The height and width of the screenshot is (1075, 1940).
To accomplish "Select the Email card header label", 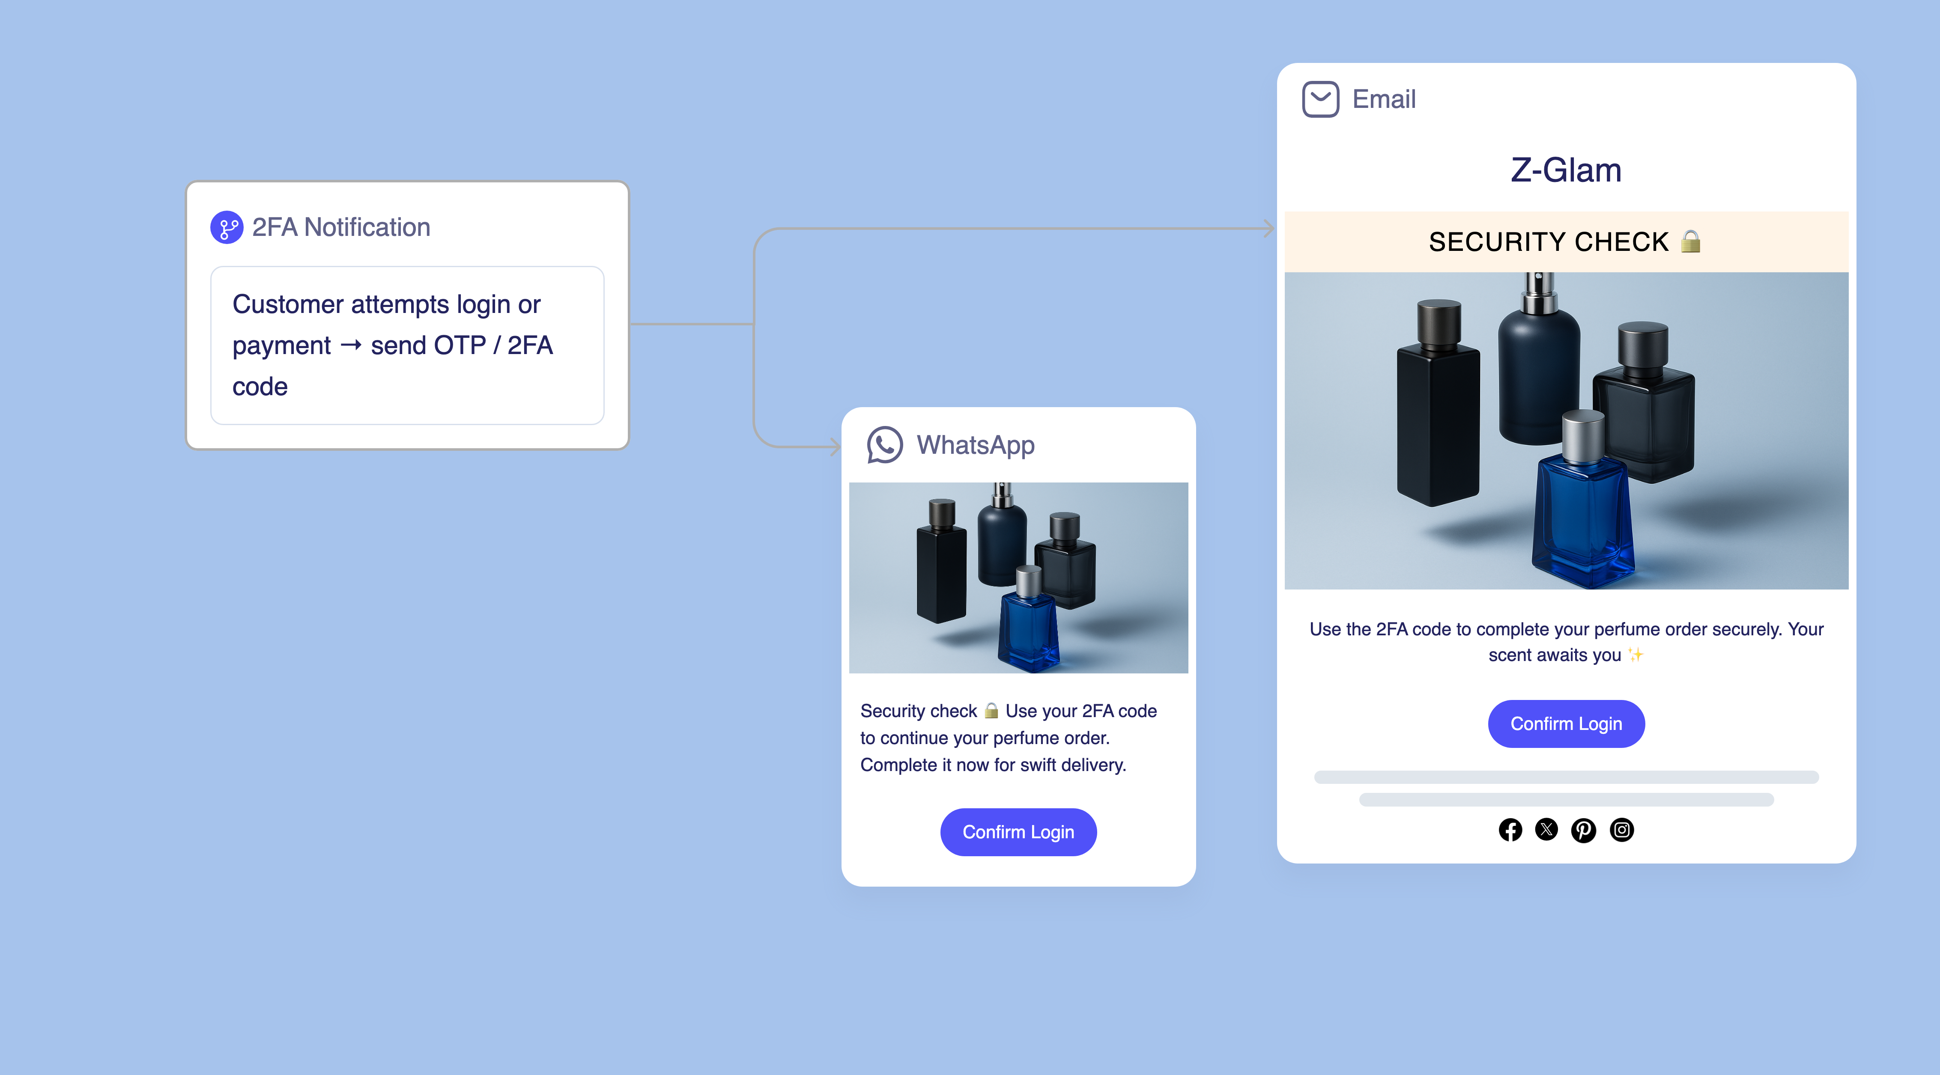I will click(x=1384, y=99).
